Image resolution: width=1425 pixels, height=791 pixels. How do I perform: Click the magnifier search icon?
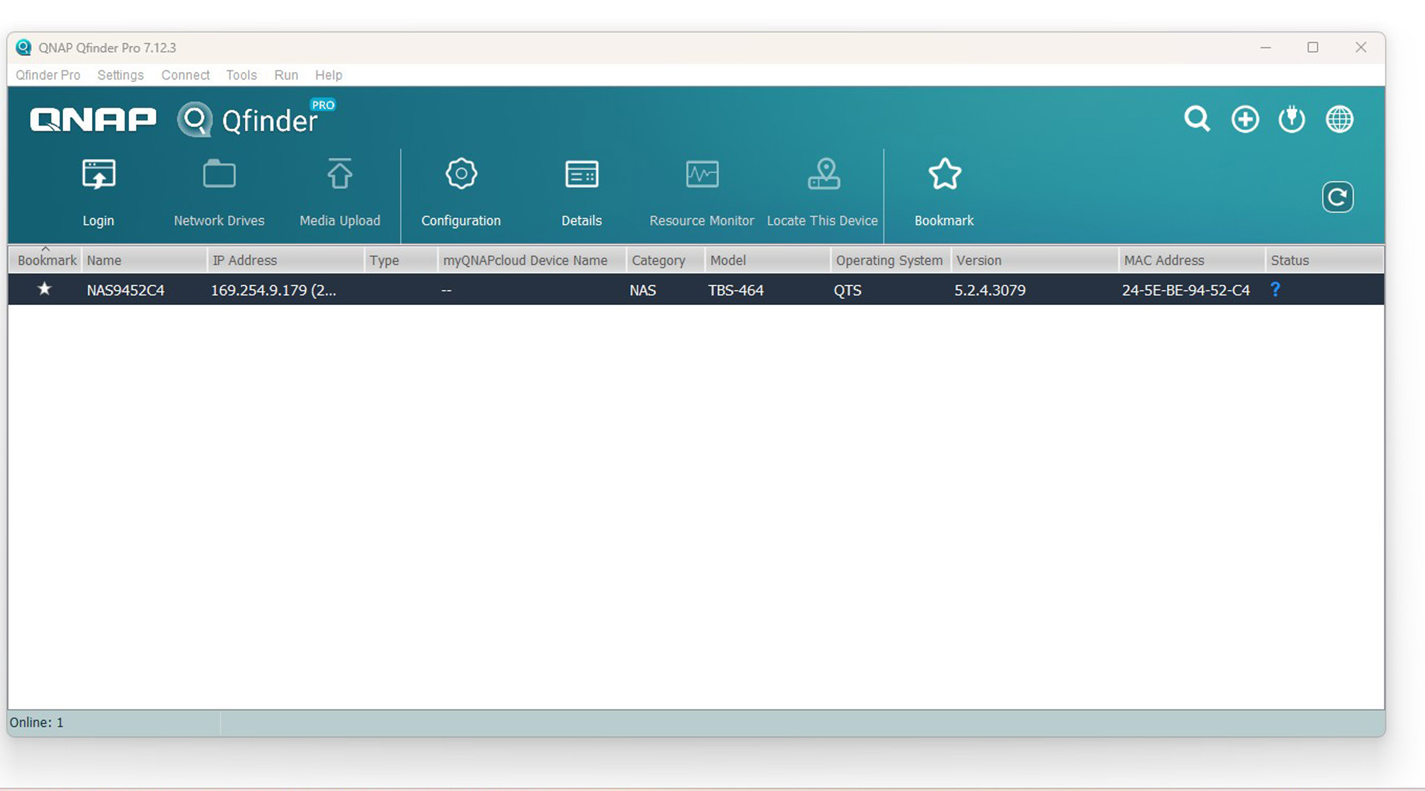pyautogui.click(x=1196, y=119)
